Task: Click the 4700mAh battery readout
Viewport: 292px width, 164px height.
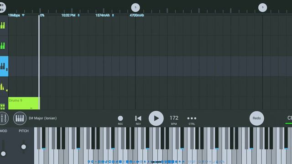Action: pyautogui.click(x=137, y=15)
